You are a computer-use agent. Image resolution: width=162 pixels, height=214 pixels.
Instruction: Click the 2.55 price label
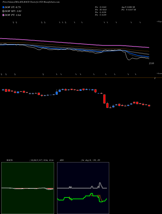(152, 63)
